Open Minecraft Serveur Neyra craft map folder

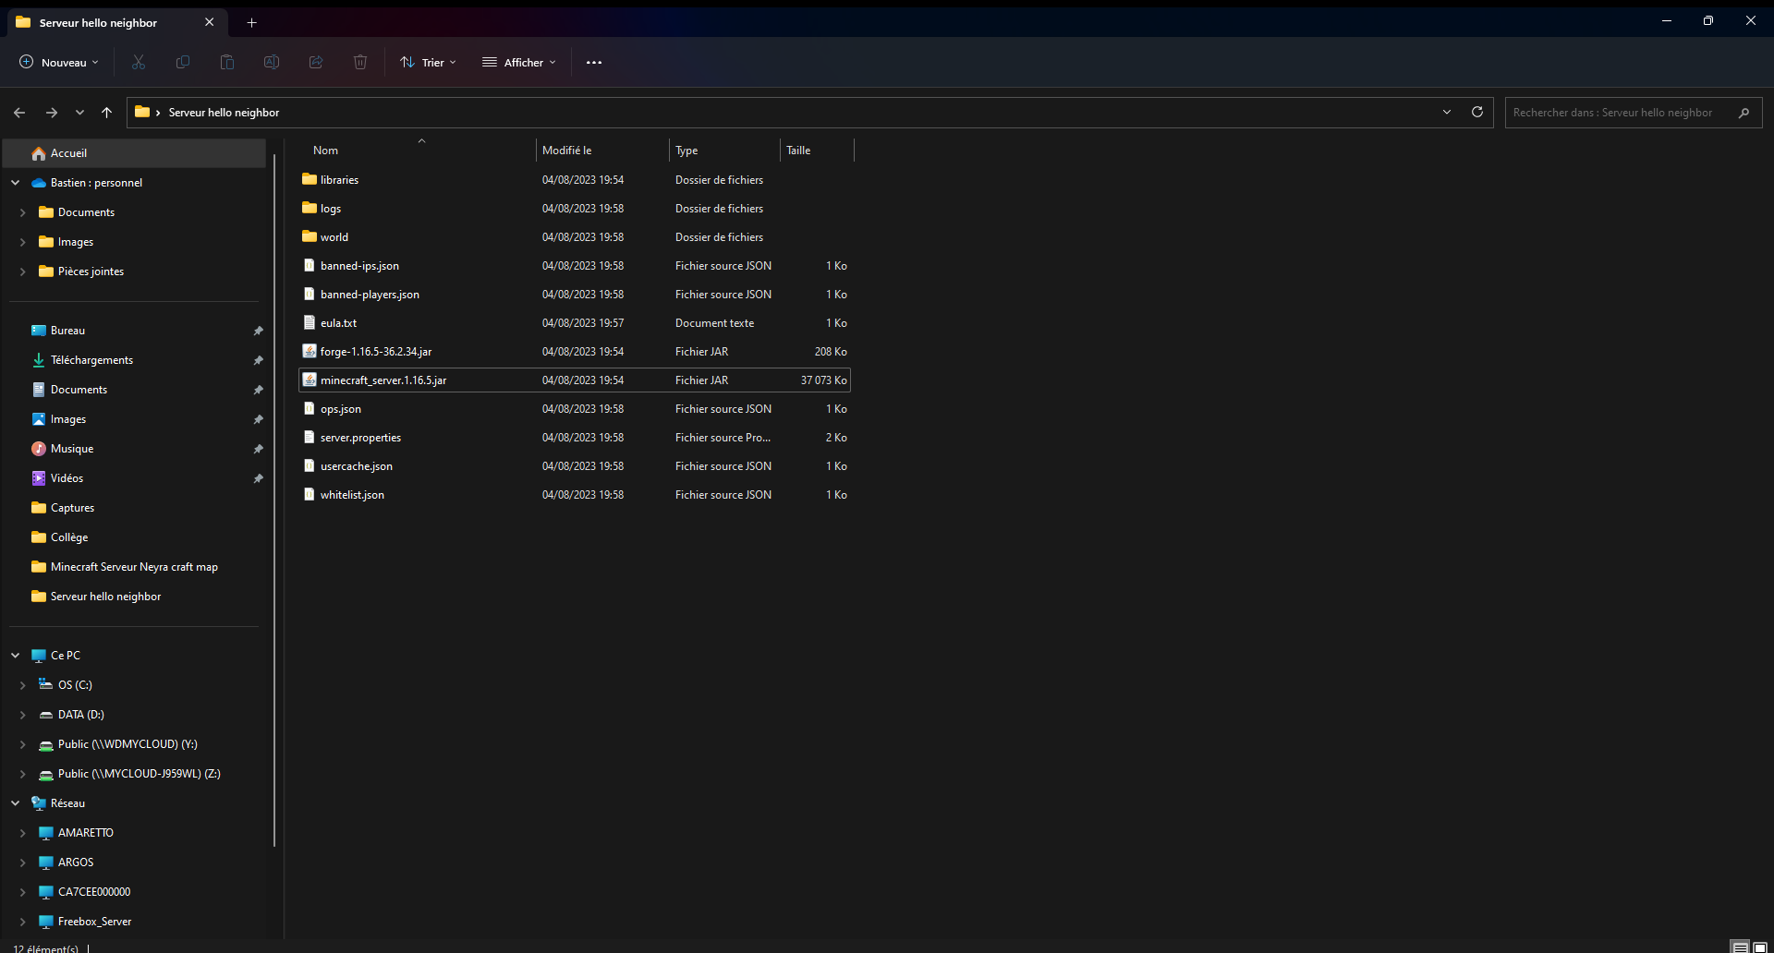coord(135,567)
